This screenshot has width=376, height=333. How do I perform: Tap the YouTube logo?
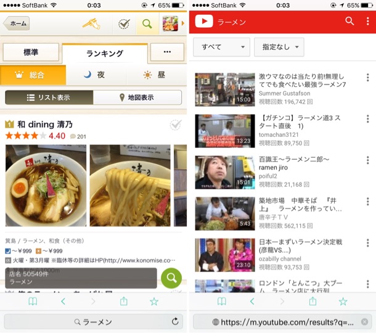[x=204, y=22]
